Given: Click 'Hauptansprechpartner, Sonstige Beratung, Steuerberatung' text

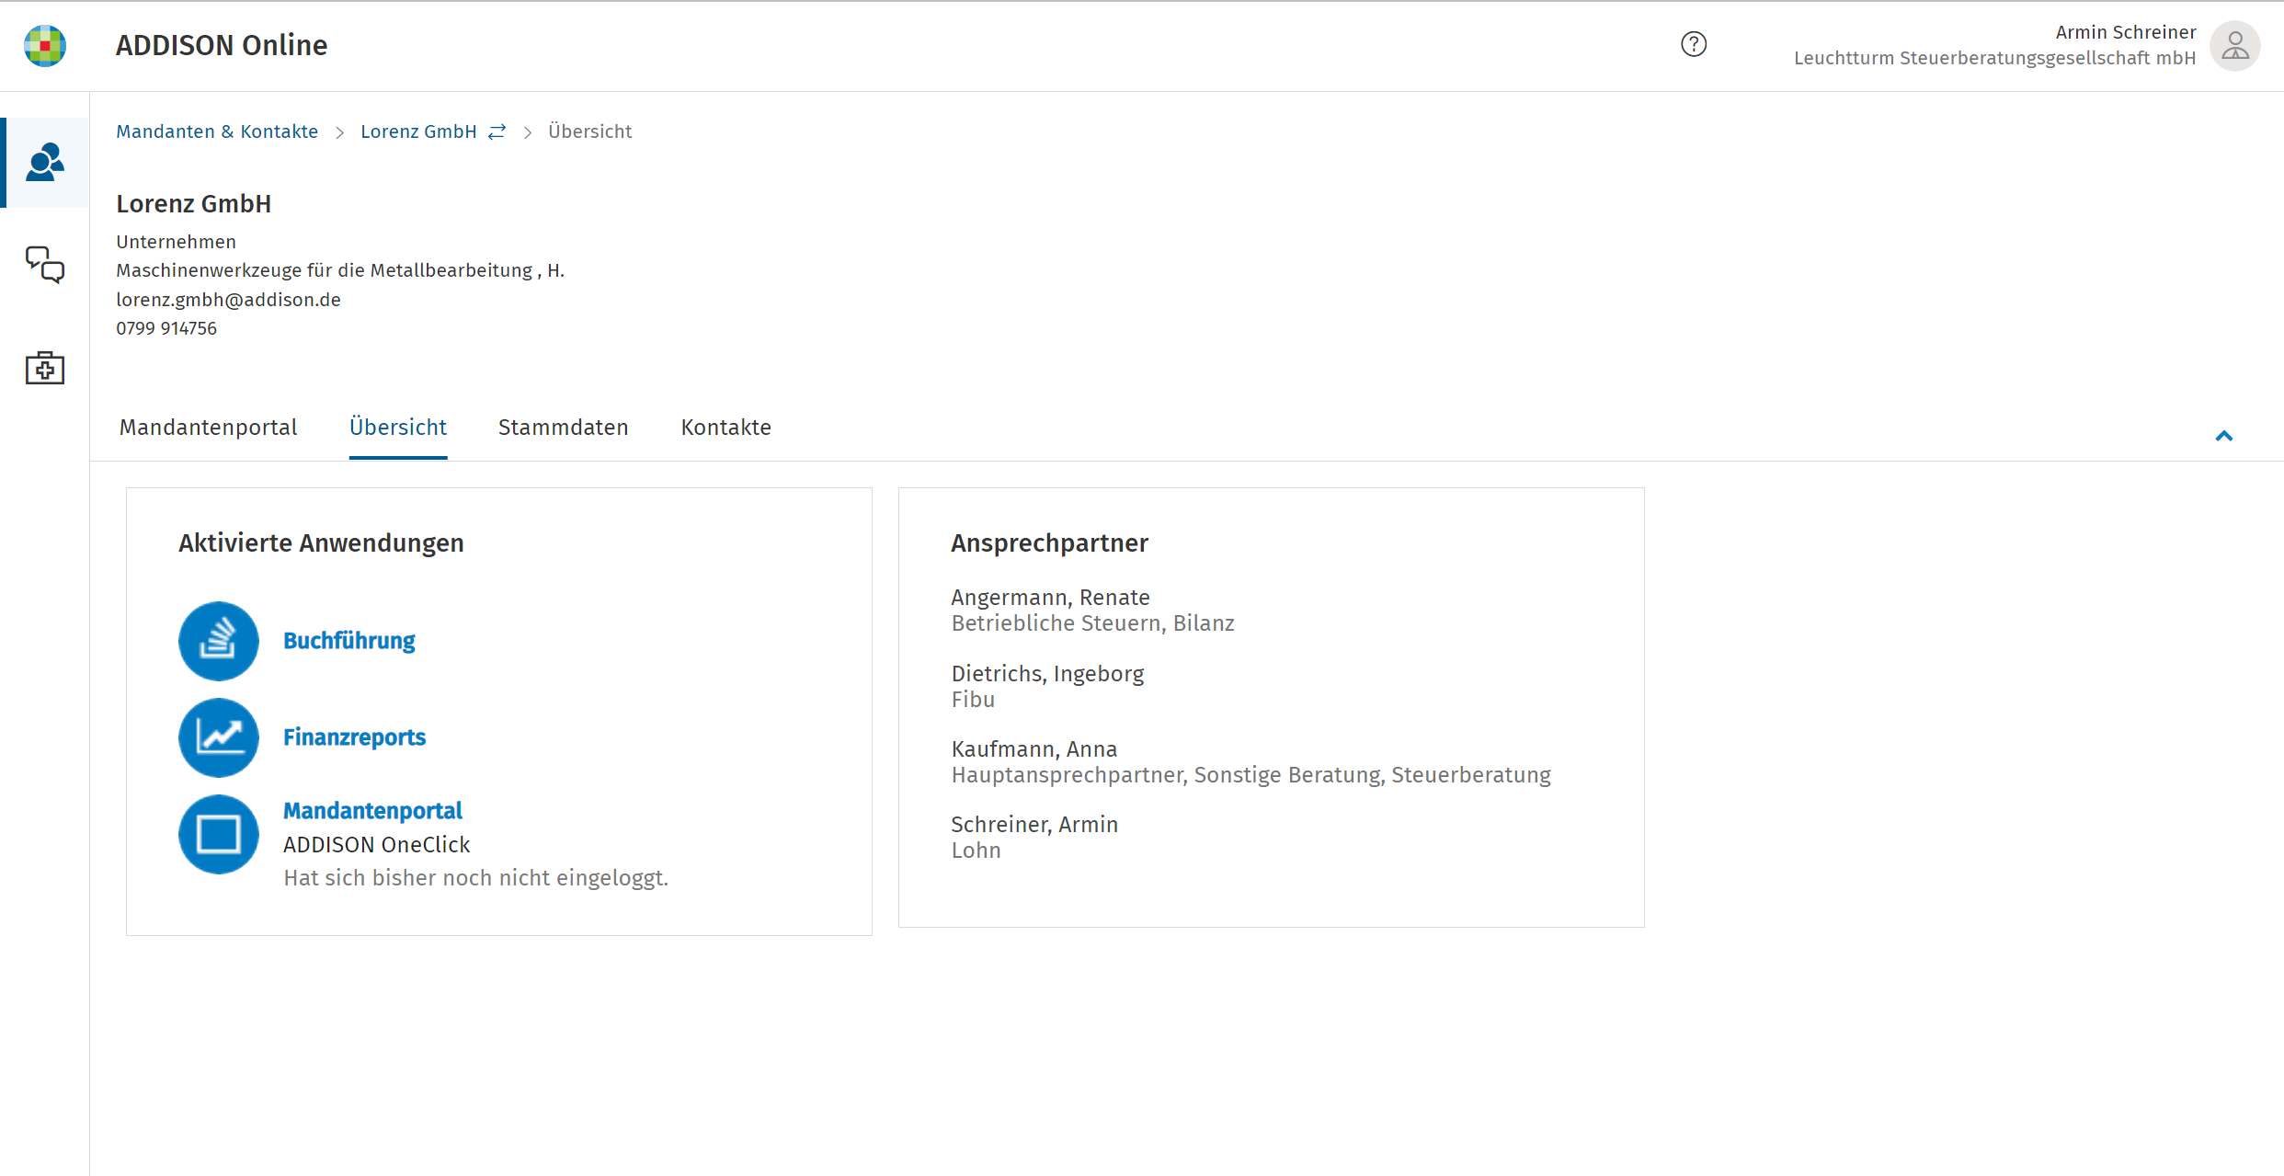Looking at the screenshot, I should (x=1250, y=775).
